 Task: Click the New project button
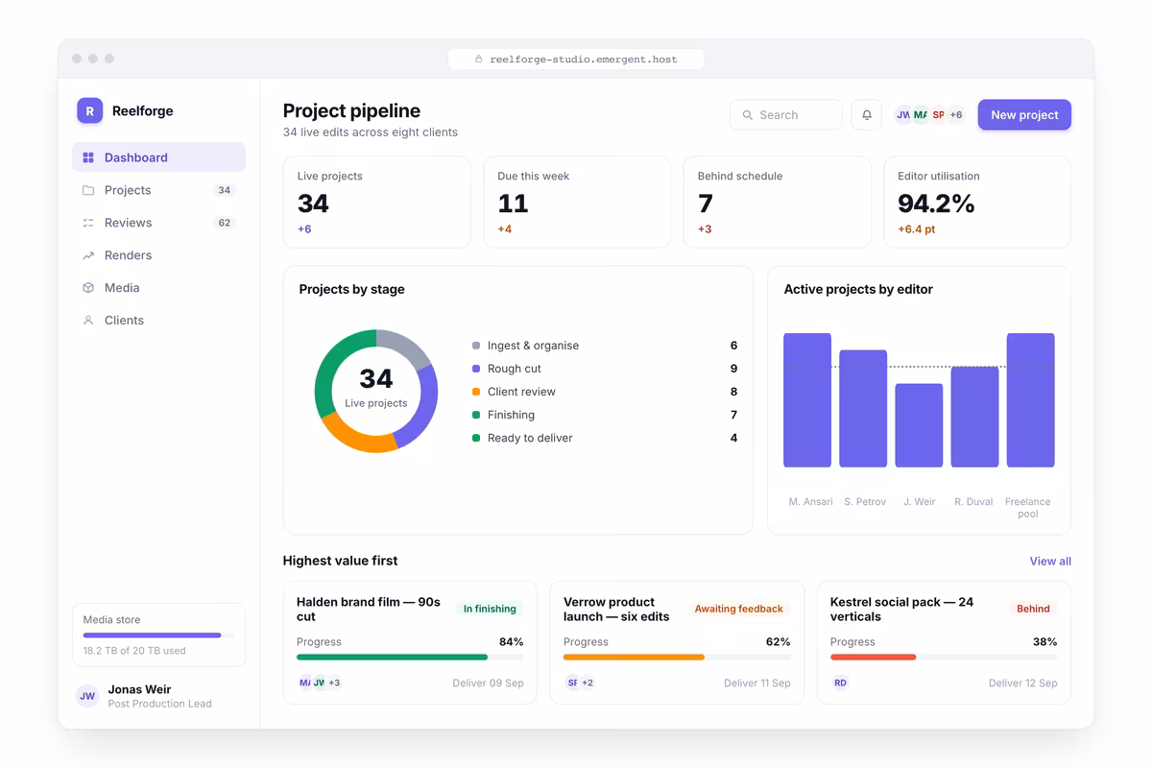(1024, 115)
